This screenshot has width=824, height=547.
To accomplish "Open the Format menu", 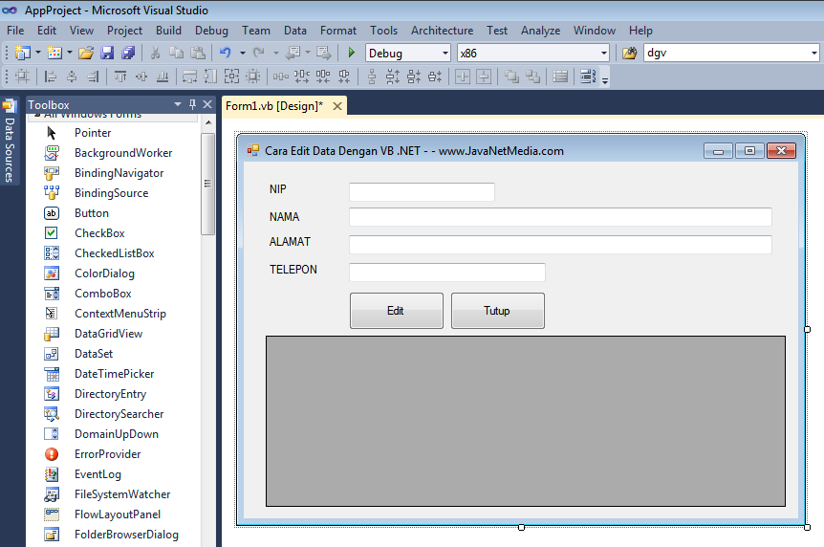I will click(x=337, y=31).
